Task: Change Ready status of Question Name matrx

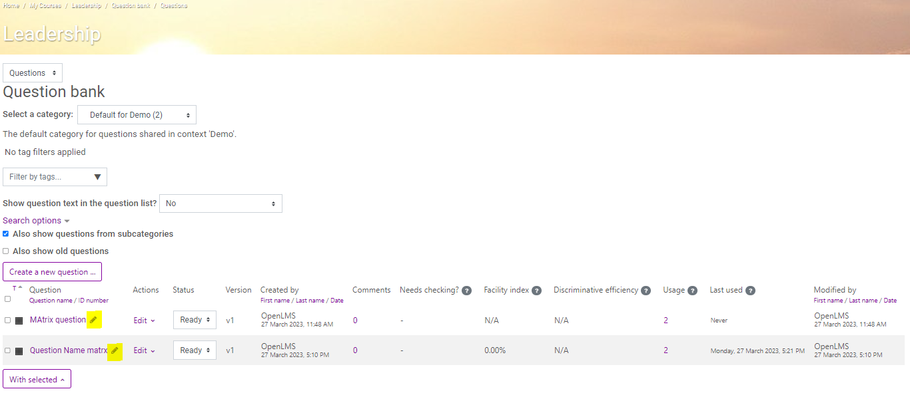Action: tap(195, 350)
